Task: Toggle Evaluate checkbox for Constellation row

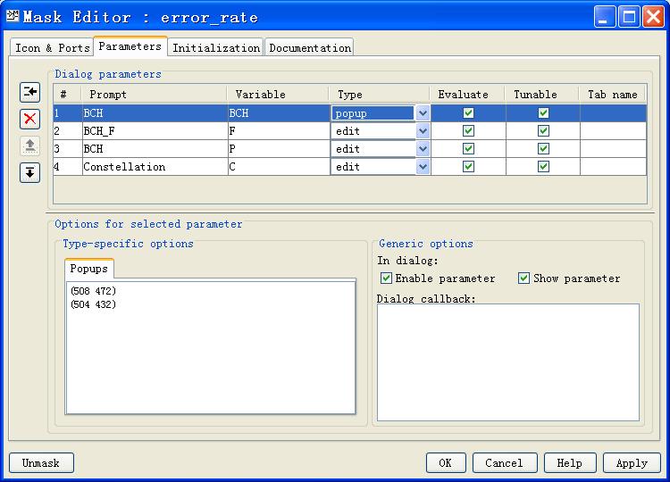Action: (468, 167)
